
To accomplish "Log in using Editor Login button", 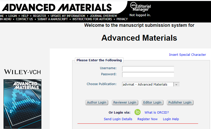I will coord(152,102).
